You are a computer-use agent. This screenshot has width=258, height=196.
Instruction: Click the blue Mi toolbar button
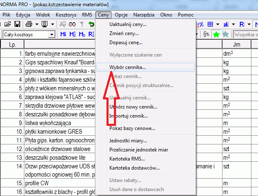click(x=63, y=35)
